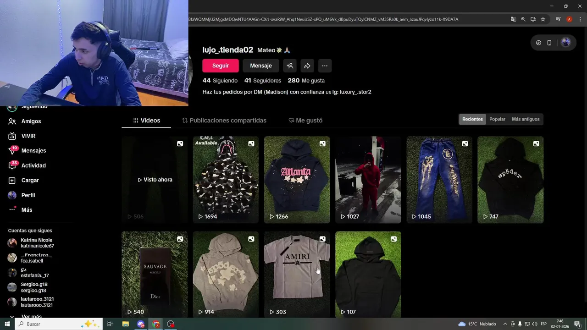Select the Popular sort option
The image size is (587, 330).
tap(497, 119)
